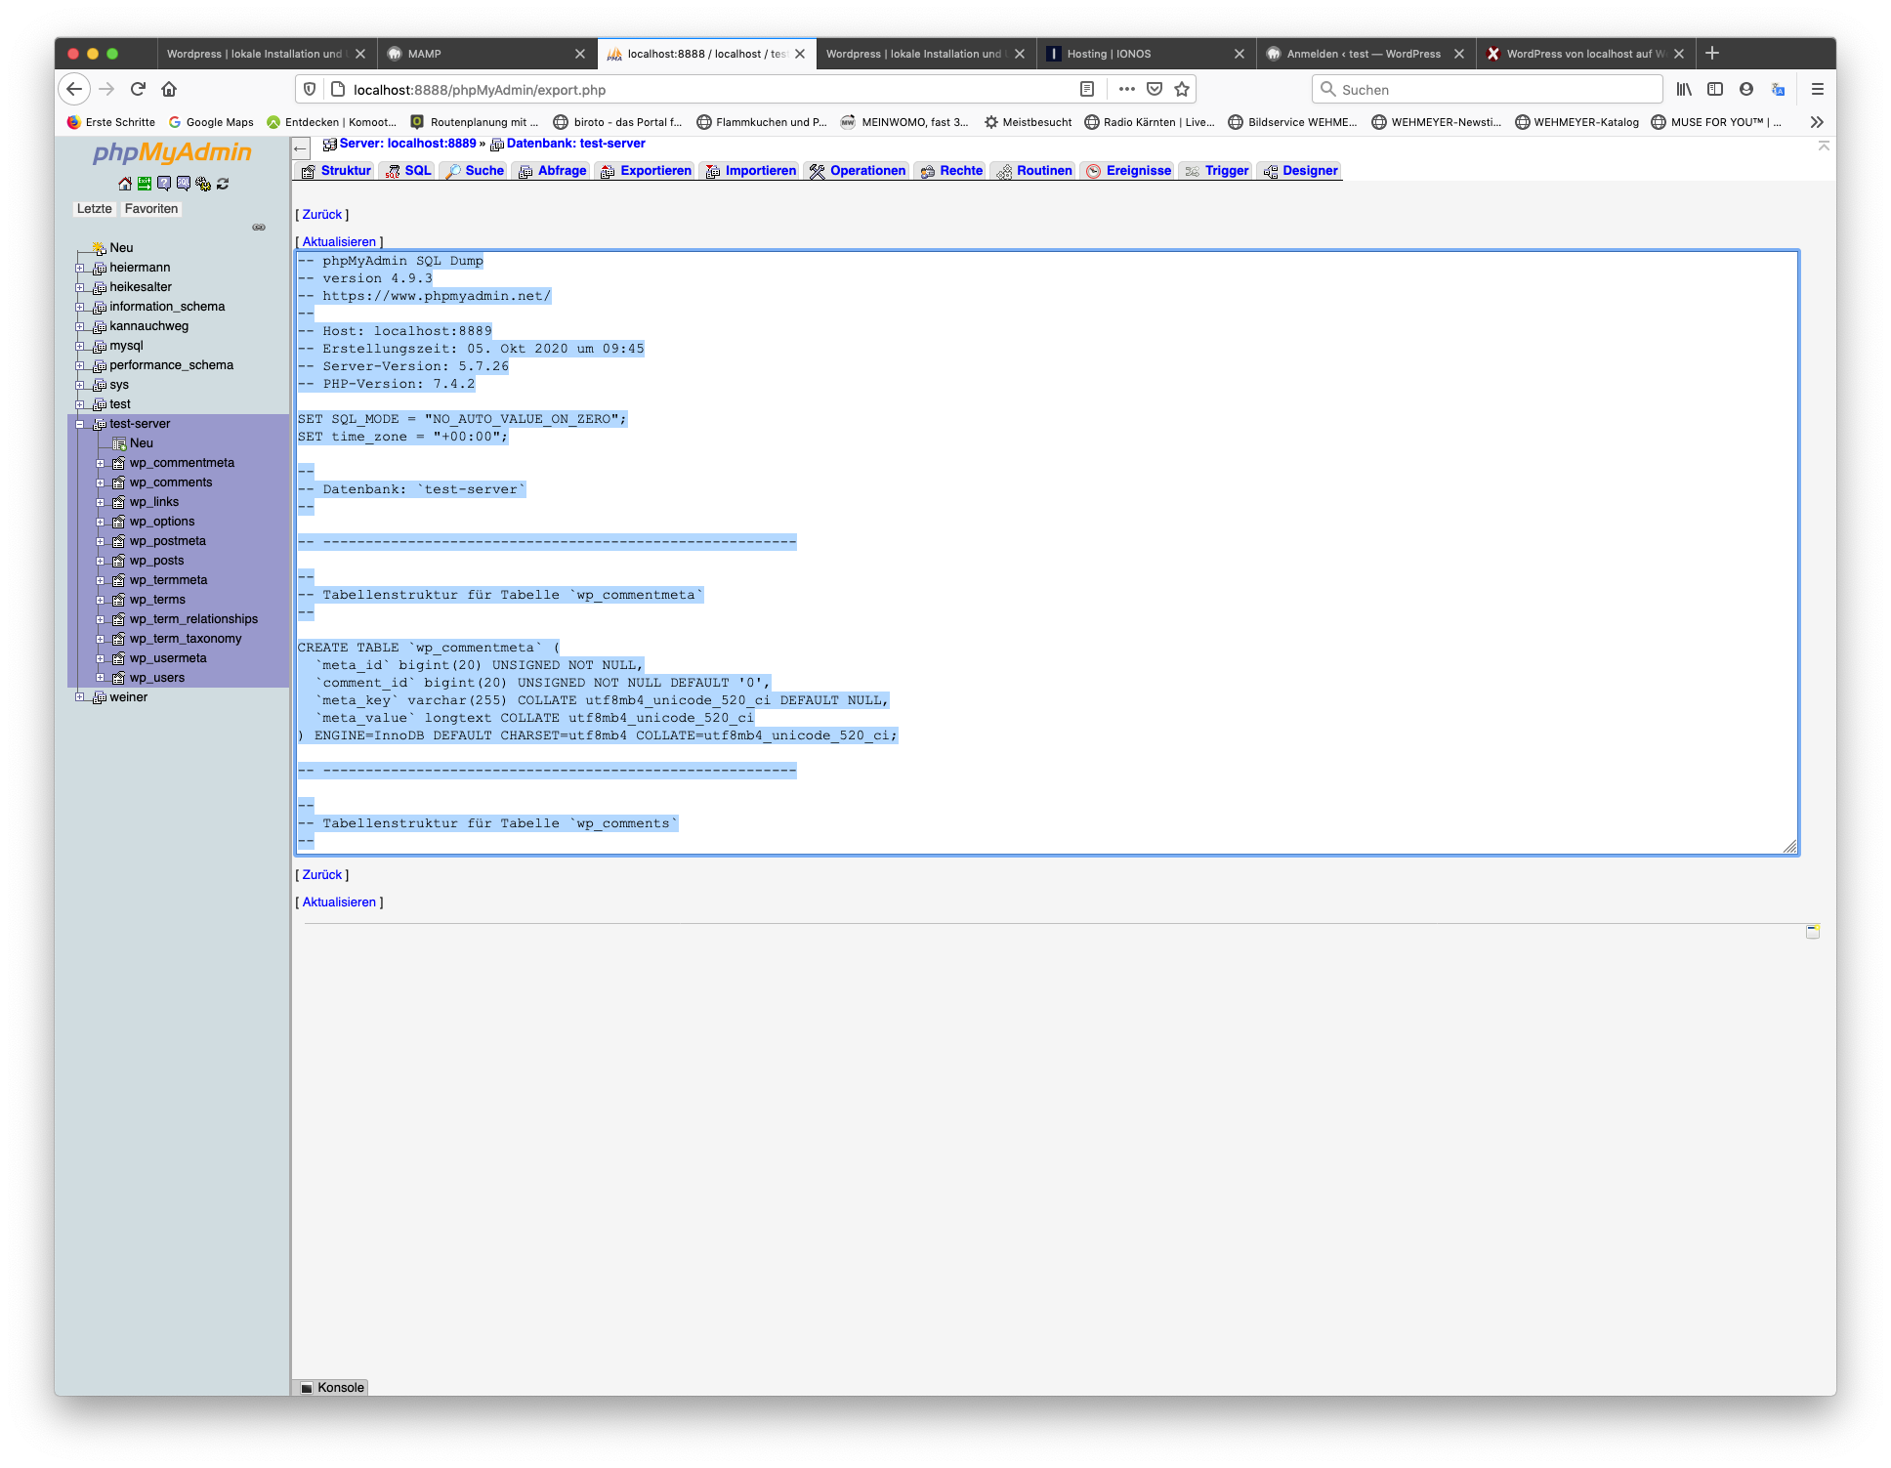Click the green Exit logout icon
This screenshot has width=1891, height=1468.
tap(144, 184)
